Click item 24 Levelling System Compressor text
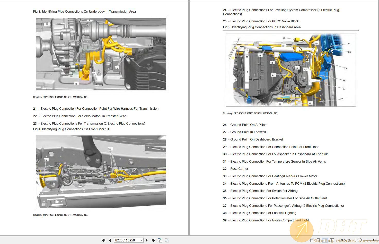The image size is (379, 244). click(x=281, y=12)
